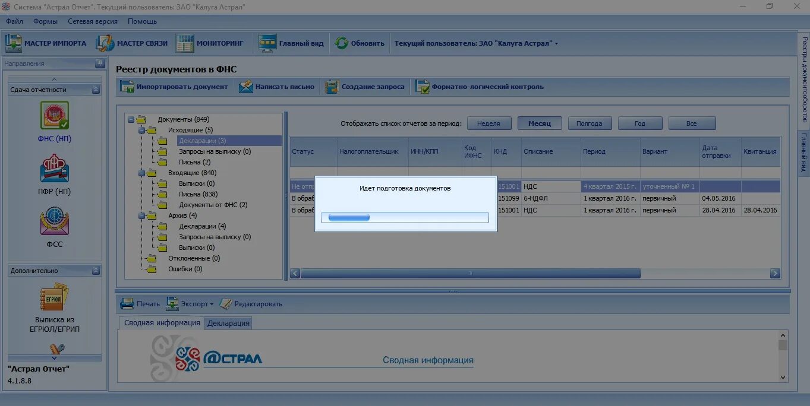Image resolution: width=810 pixels, height=406 pixels.
Task: Show reports for Месяц period
Action: [540, 123]
